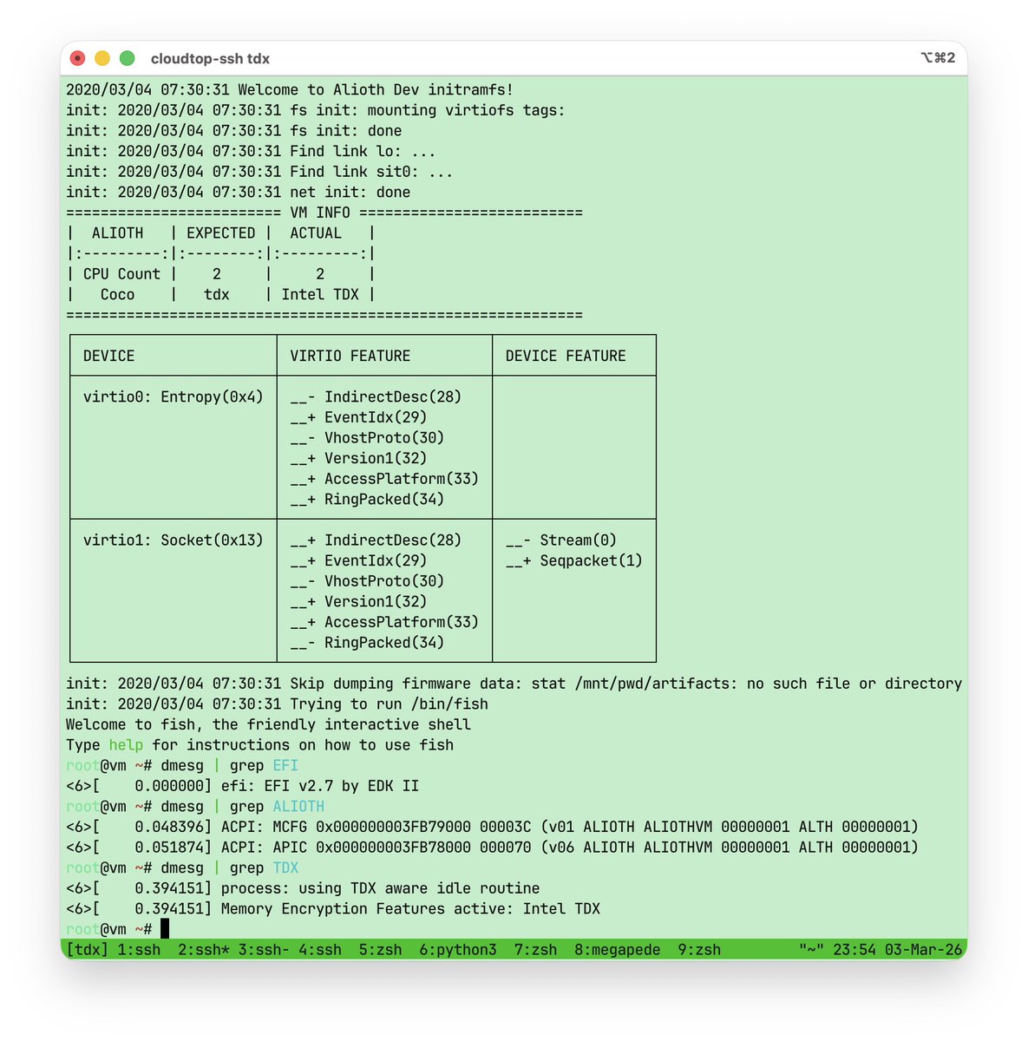Select tmux window 2:ssh*
This screenshot has height=1041, width=1028.
coord(204,950)
